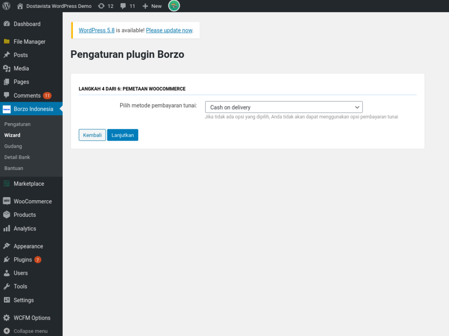Screen dimensions: 449x336
Task: Click WooCommerce Woo icon
Action: point(7,201)
